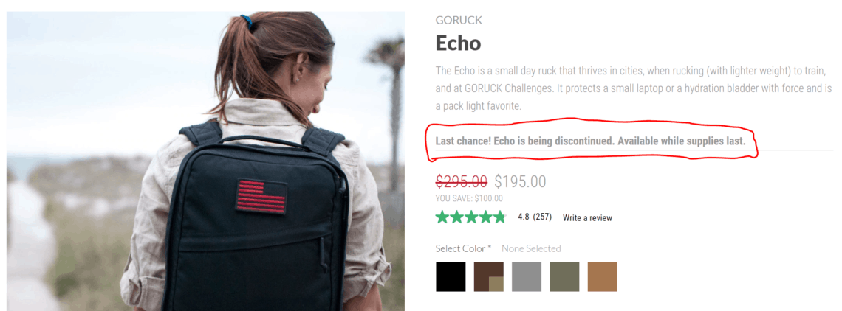
Task: Click the fifth green rating star
Action: (499, 217)
